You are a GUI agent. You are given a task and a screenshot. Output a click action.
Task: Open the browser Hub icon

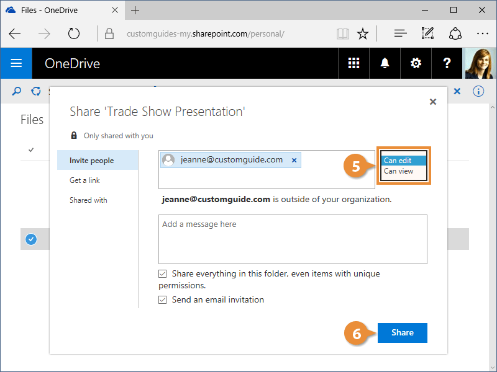tap(401, 33)
